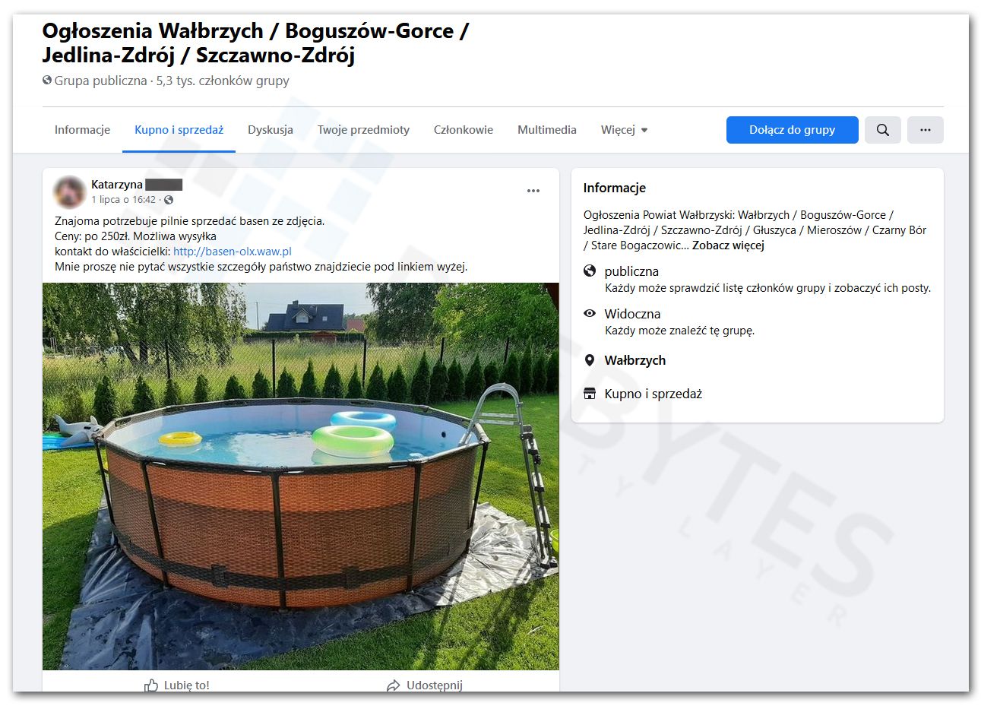The height and width of the screenshot is (706, 981).
Task: Go to the Twoje przedmioty tab
Action: click(363, 130)
